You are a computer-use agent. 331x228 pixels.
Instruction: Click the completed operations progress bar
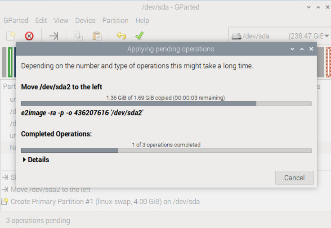(166, 150)
